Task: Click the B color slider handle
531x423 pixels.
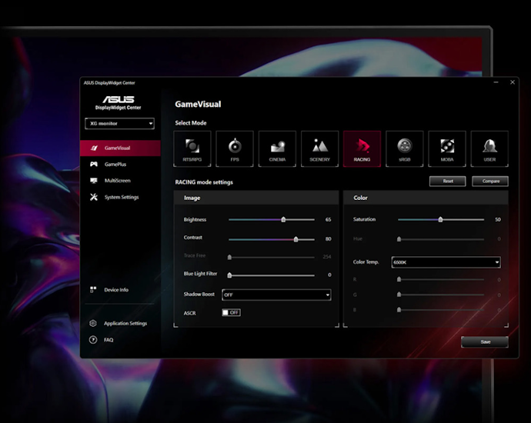Action: [399, 310]
